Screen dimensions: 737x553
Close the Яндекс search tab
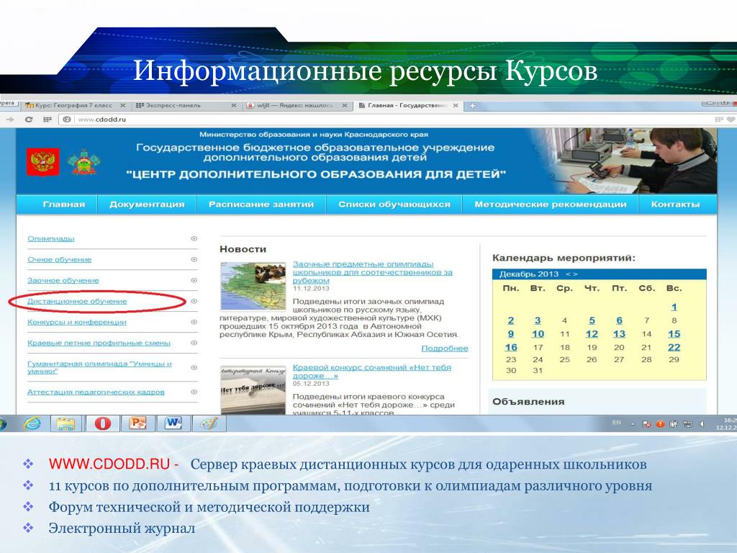tap(345, 105)
